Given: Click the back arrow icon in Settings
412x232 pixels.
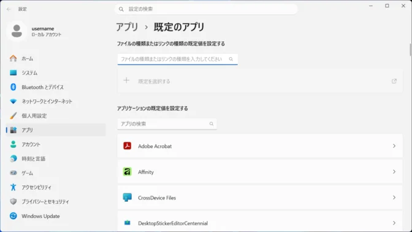Looking at the screenshot, I should coord(9,9).
